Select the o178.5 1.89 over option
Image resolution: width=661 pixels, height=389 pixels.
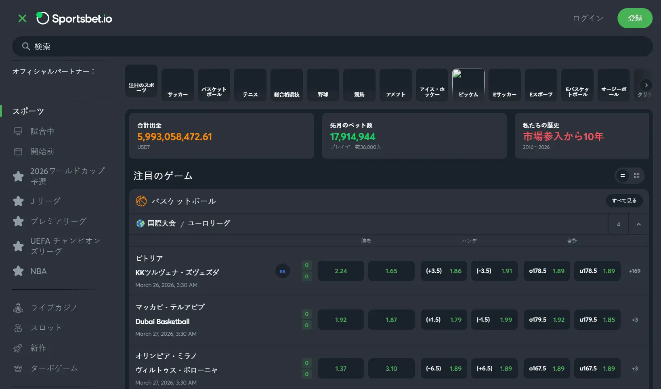pyautogui.click(x=547, y=271)
